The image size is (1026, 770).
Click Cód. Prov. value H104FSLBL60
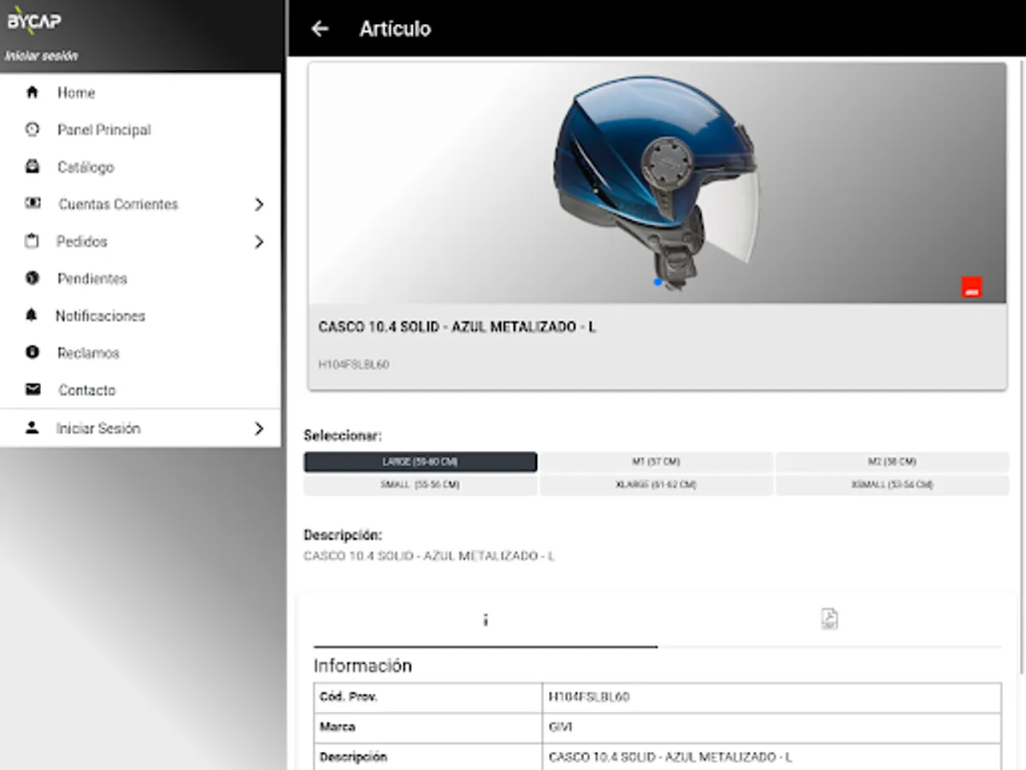[589, 697]
